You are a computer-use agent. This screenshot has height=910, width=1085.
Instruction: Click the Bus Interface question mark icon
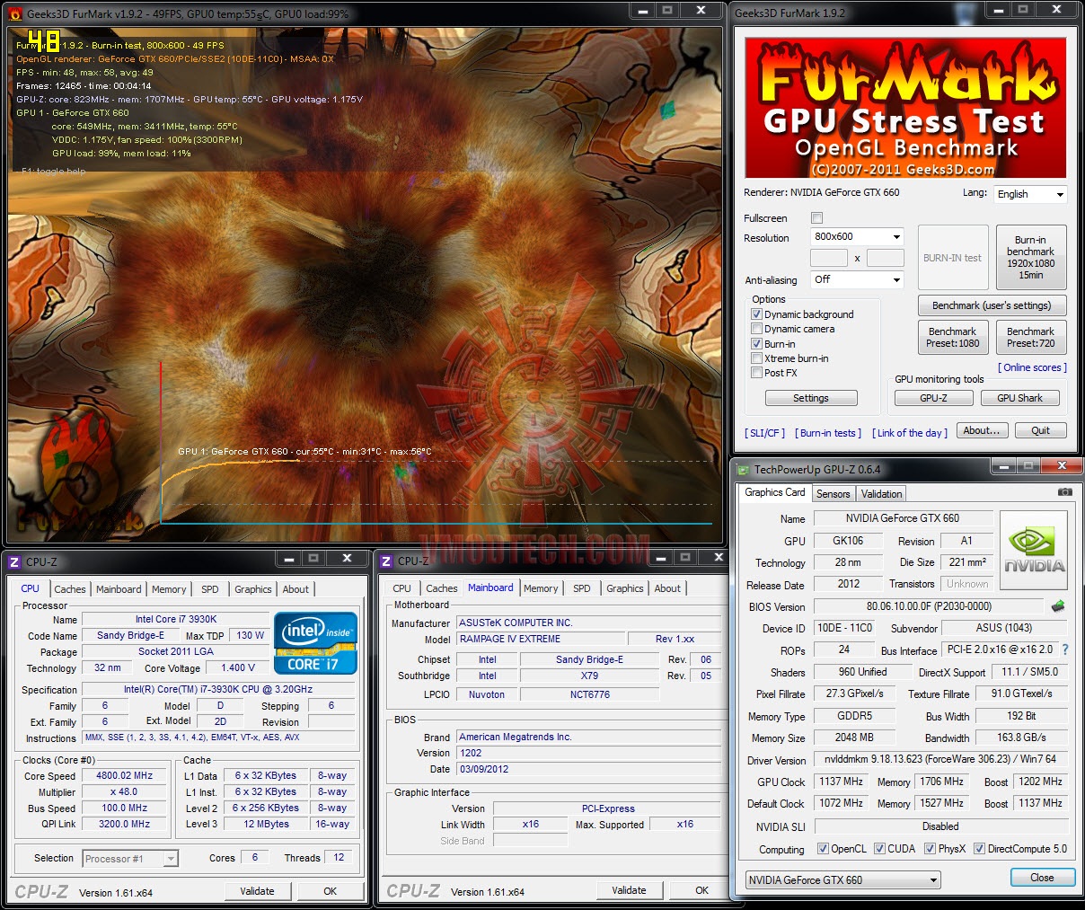pyautogui.click(x=1065, y=649)
